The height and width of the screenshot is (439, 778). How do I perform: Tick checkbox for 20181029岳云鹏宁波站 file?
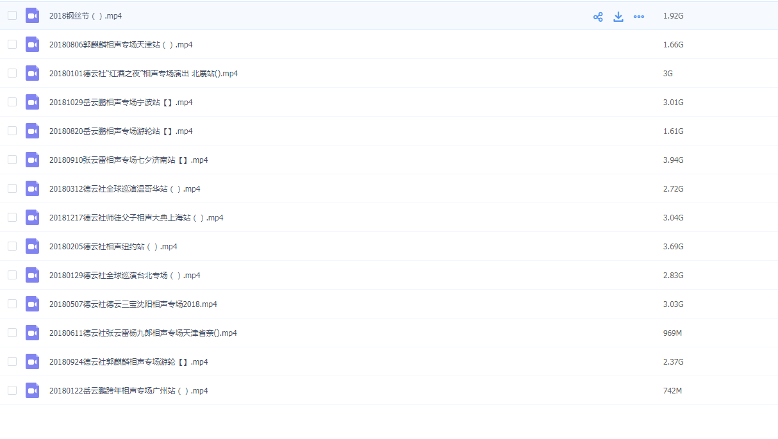coord(12,102)
